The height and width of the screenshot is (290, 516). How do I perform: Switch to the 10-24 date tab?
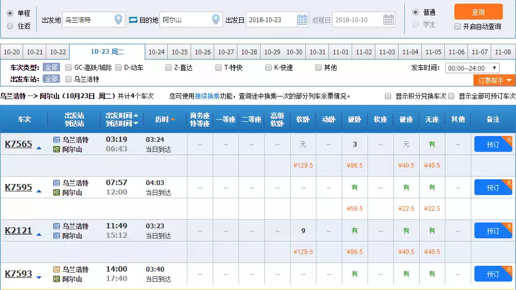[156, 52]
